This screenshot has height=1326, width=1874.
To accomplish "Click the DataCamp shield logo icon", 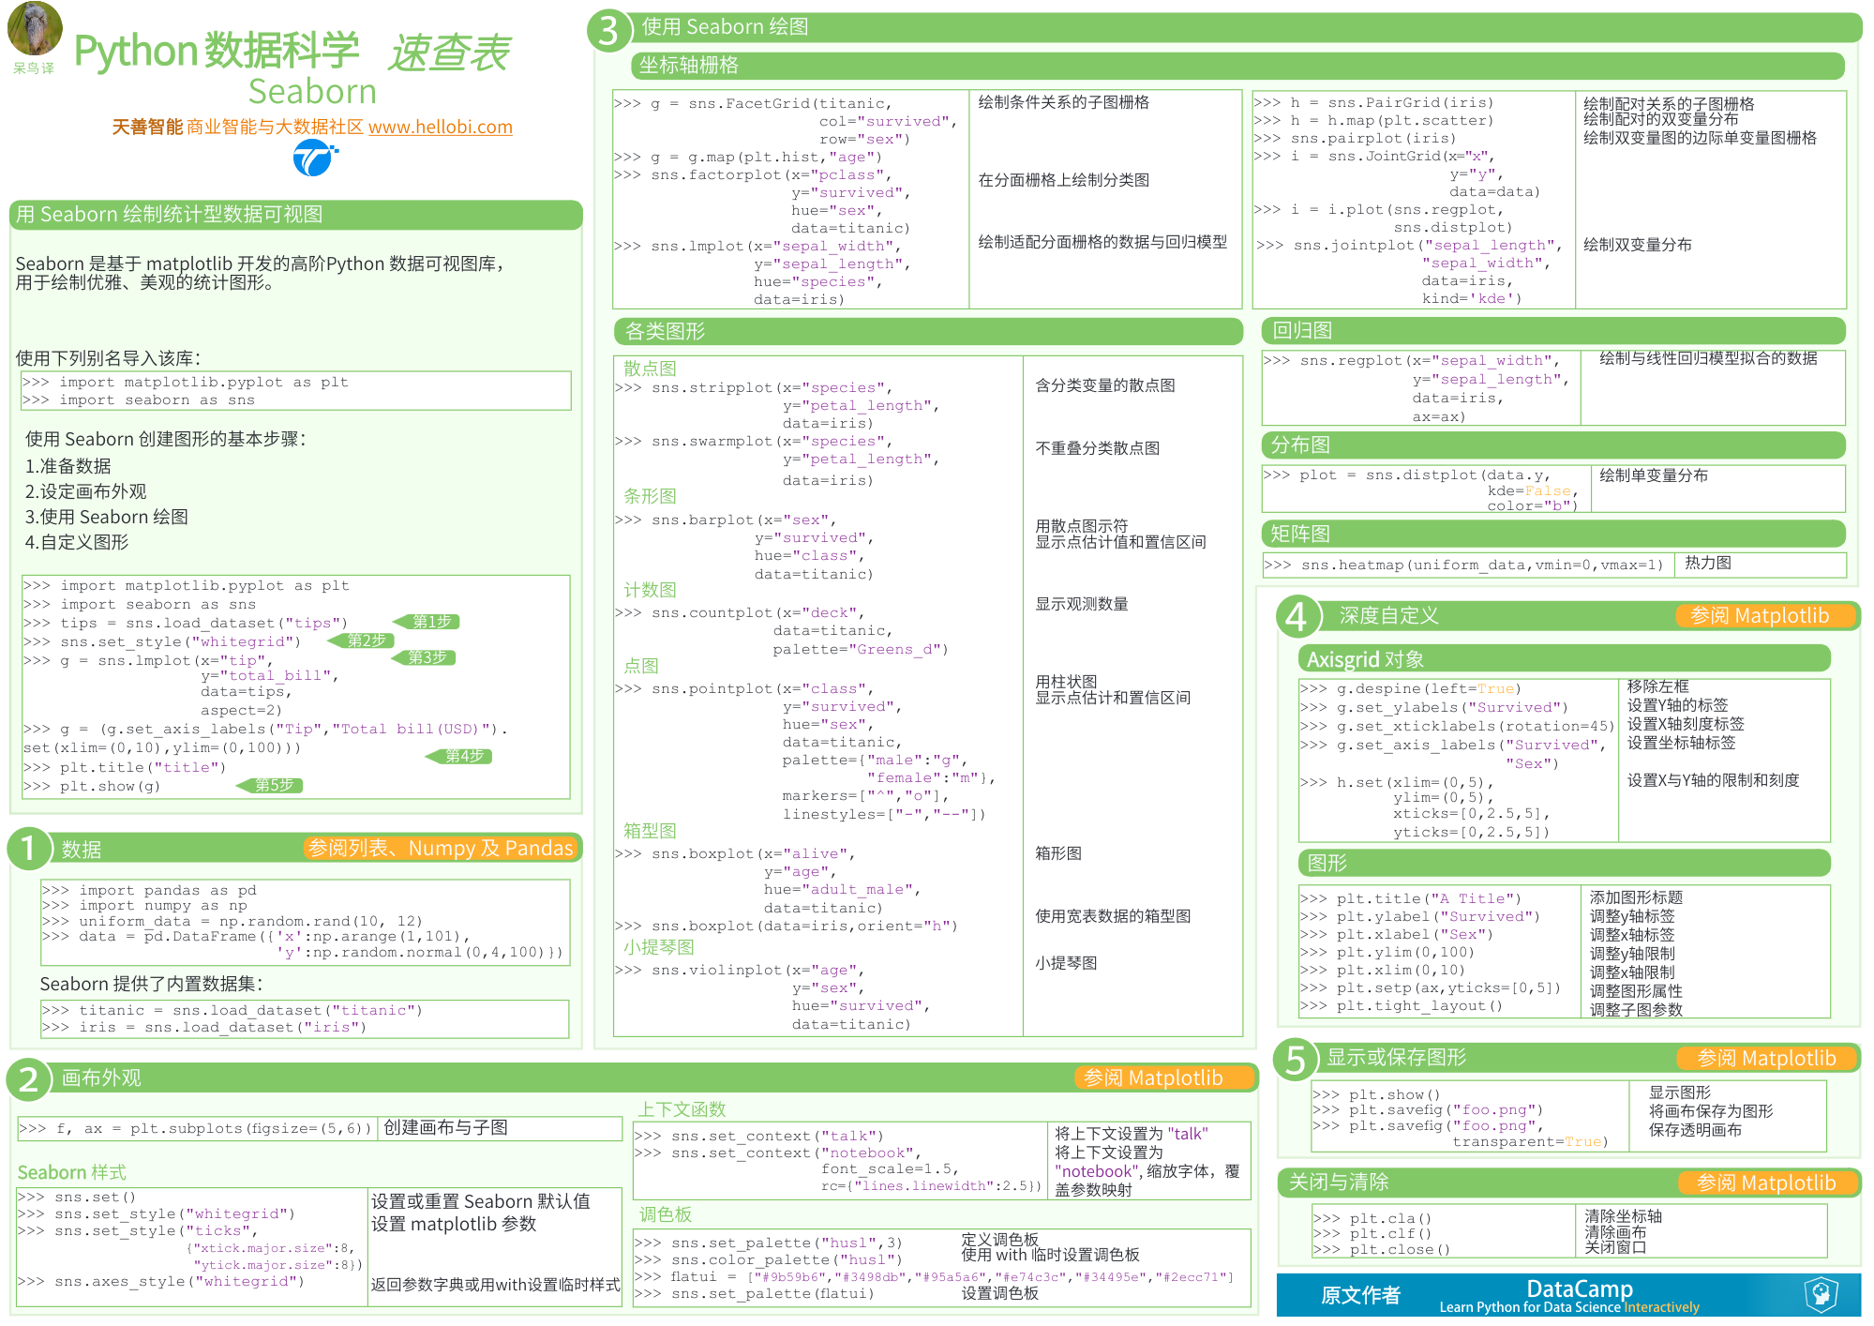I will (1820, 1294).
